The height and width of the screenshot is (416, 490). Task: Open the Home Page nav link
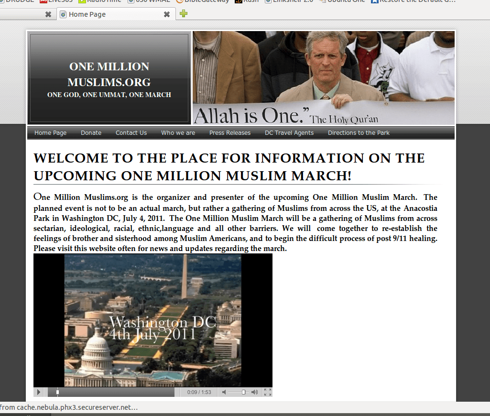(x=50, y=133)
